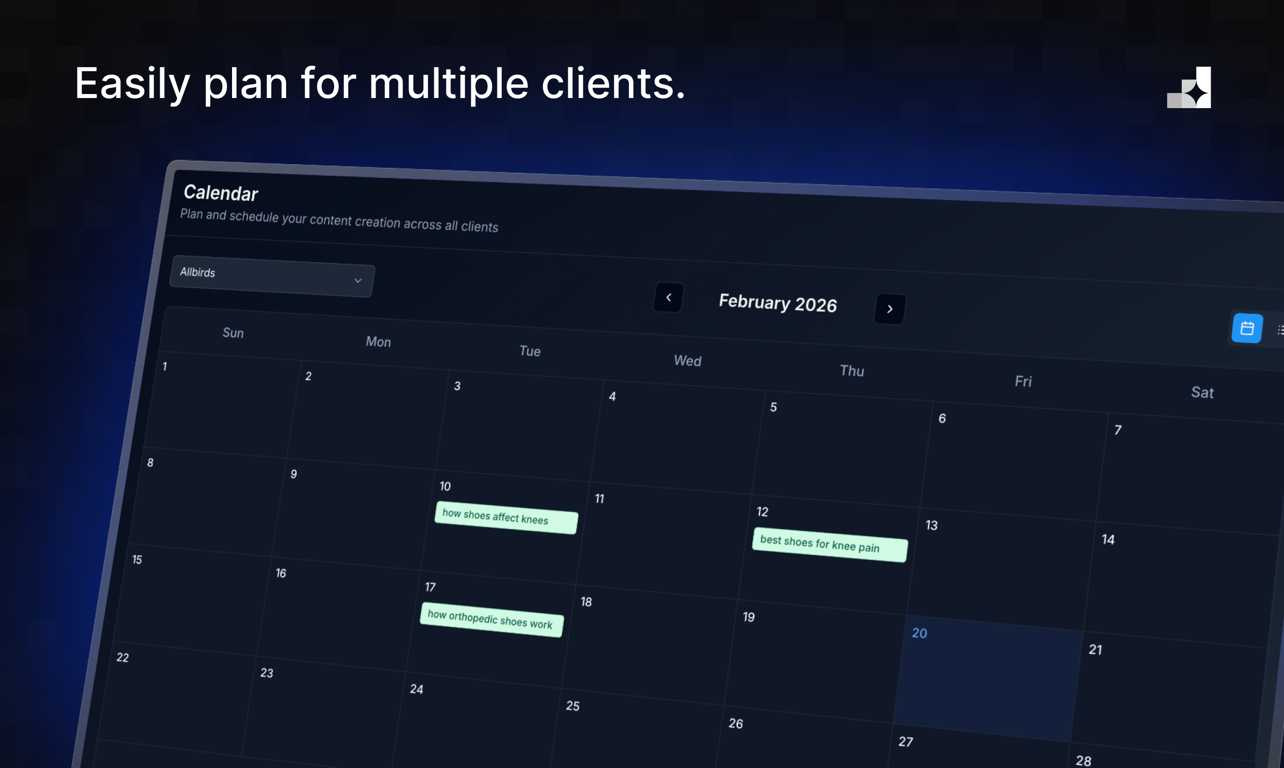The height and width of the screenshot is (768, 1284).
Task: Click the previous month arrow button
Action: click(x=668, y=298)
